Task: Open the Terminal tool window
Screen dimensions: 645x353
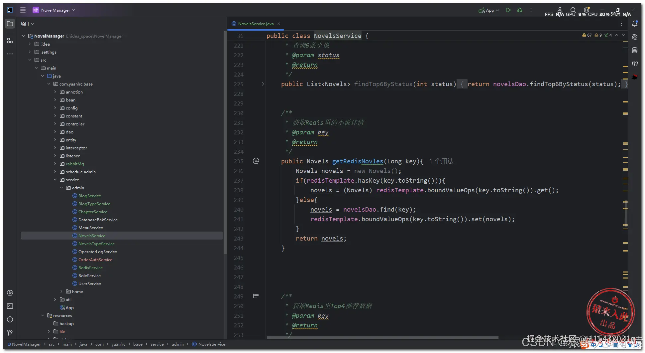Action: coord(10,306)
